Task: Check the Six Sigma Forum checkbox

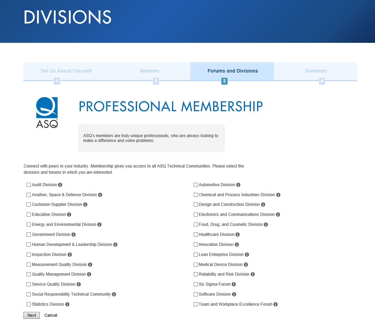Action: 196,284
